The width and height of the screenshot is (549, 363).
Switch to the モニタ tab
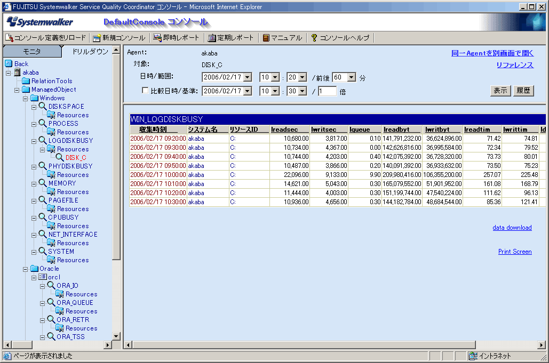click(x=32, y=51)
